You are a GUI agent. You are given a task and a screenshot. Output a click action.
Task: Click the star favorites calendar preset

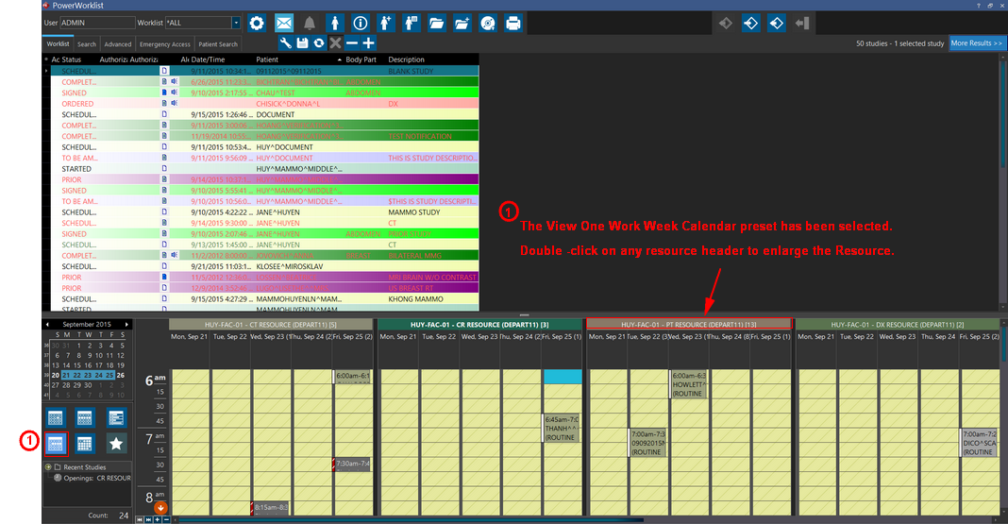point(116,444)
